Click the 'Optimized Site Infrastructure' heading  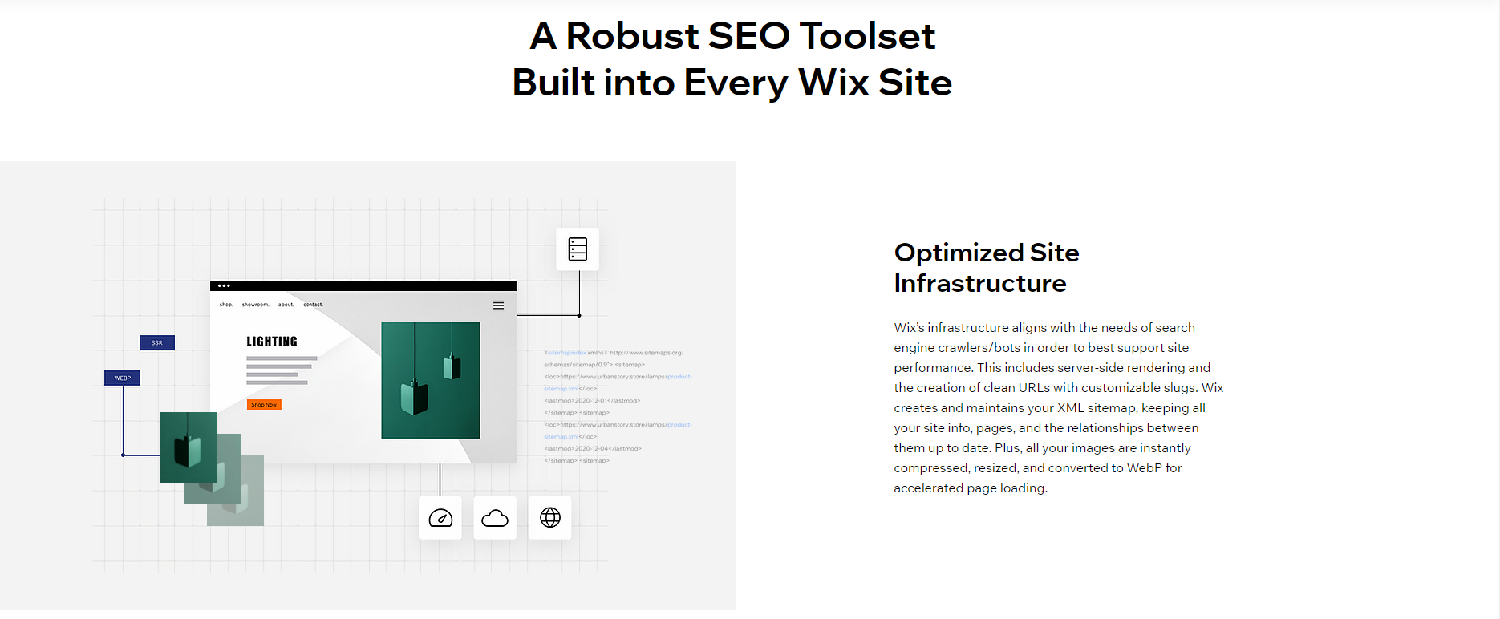(x=986, y=268)
